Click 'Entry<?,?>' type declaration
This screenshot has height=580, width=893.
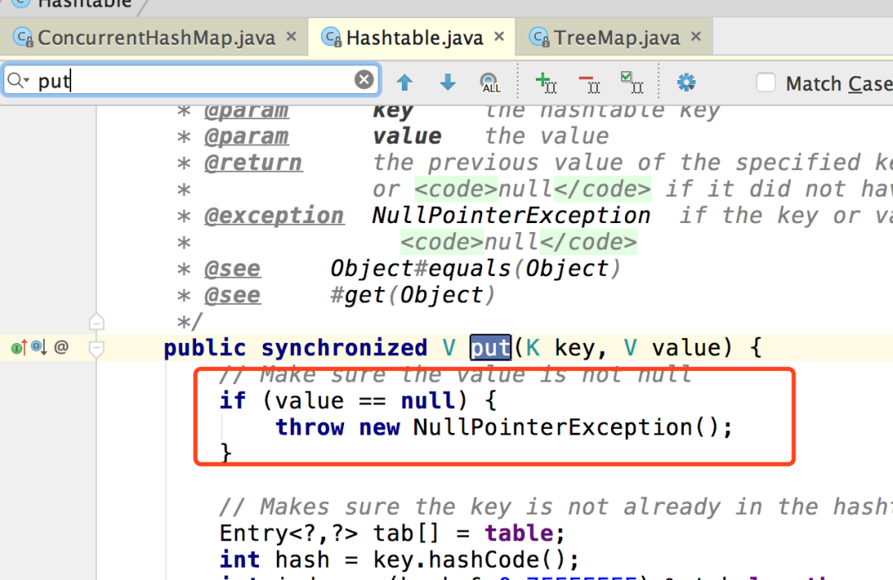[x=289, y=534]
